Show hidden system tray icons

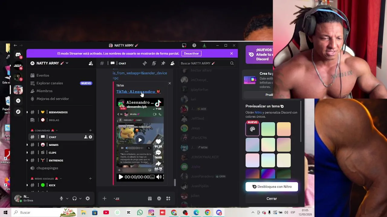[253, 212]
